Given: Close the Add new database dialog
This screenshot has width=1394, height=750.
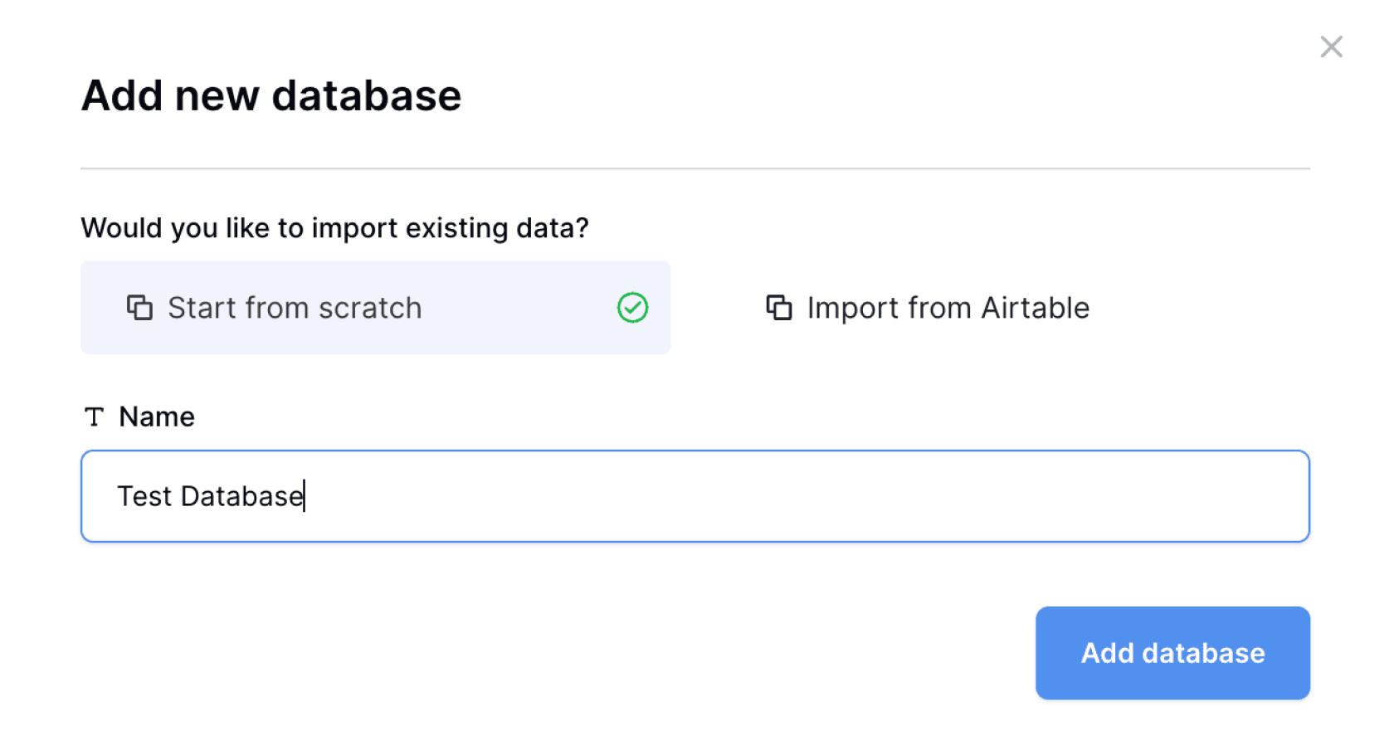Looking at the screenshot, I should pos(1331,46).
